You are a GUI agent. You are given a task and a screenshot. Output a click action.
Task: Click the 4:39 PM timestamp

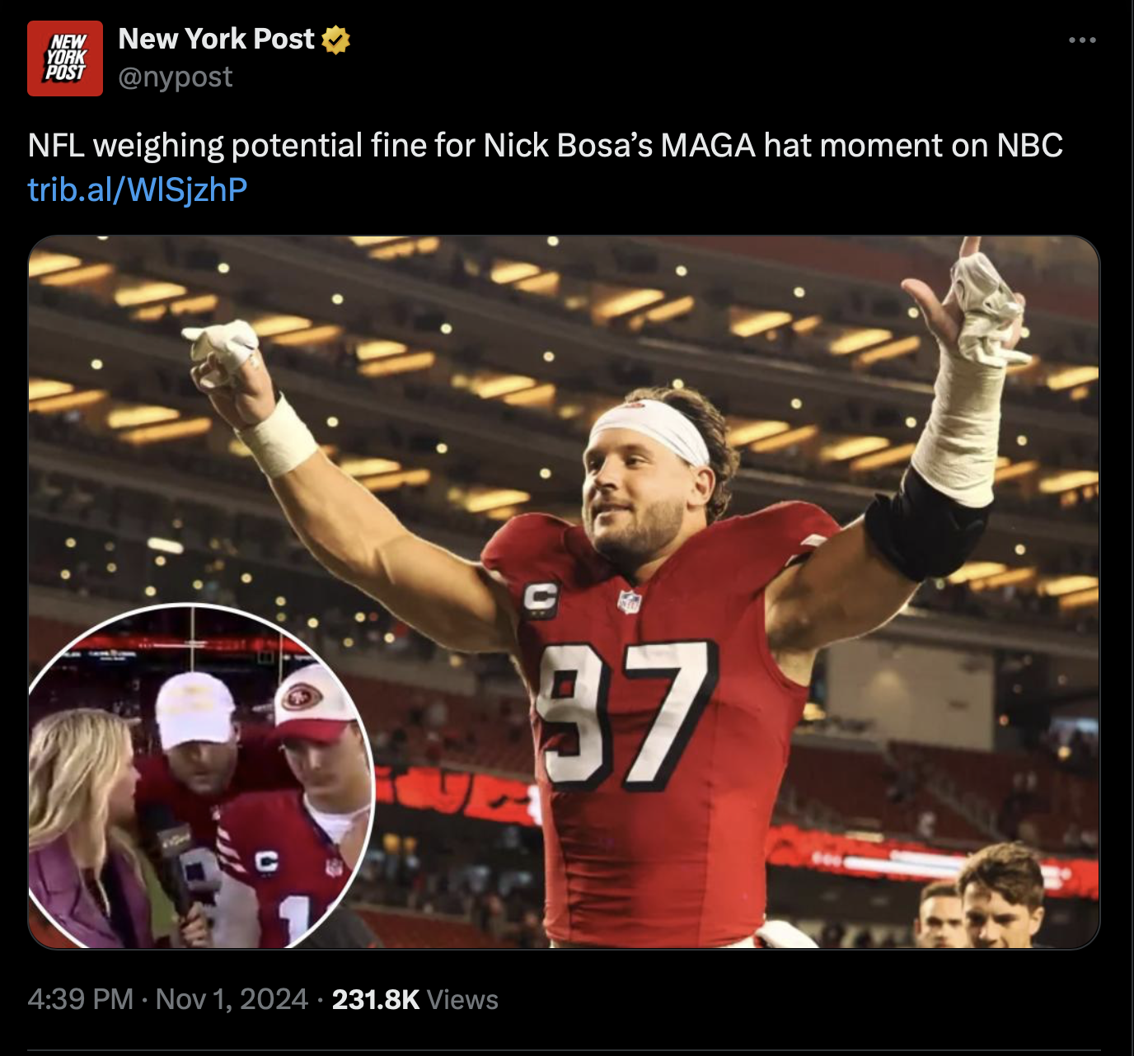click(80, 999)
